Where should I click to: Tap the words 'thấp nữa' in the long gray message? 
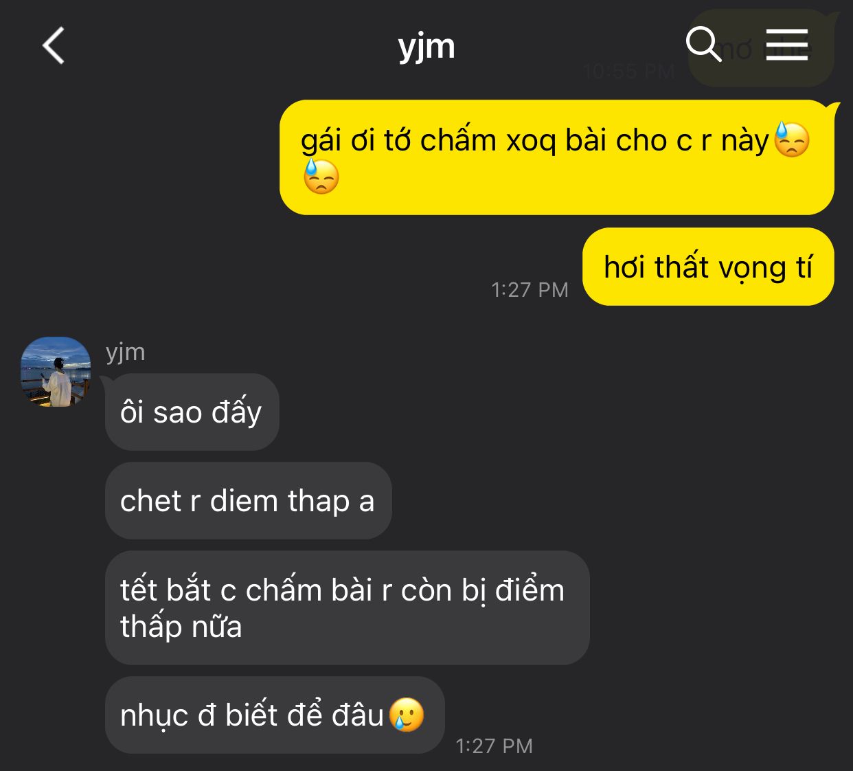point(181,627)
